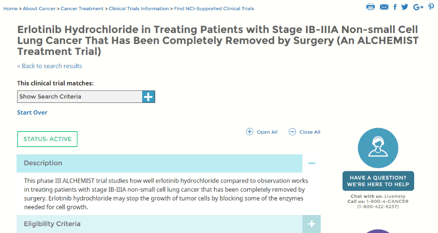Go to Home breadcrumb
The image size is (438, 233).
click(x=10, y=9)
